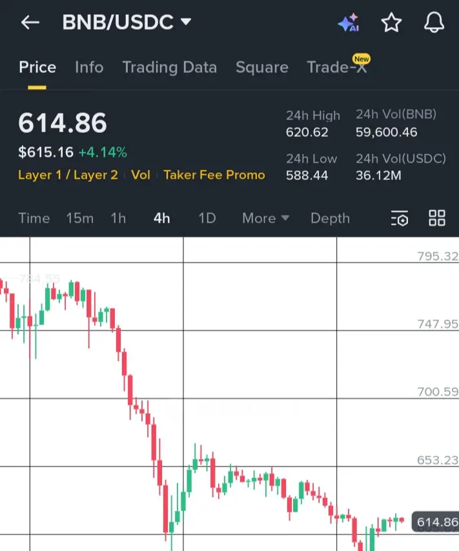Tap the Layer 1 / Layer 2 tag

click(68, 175)
